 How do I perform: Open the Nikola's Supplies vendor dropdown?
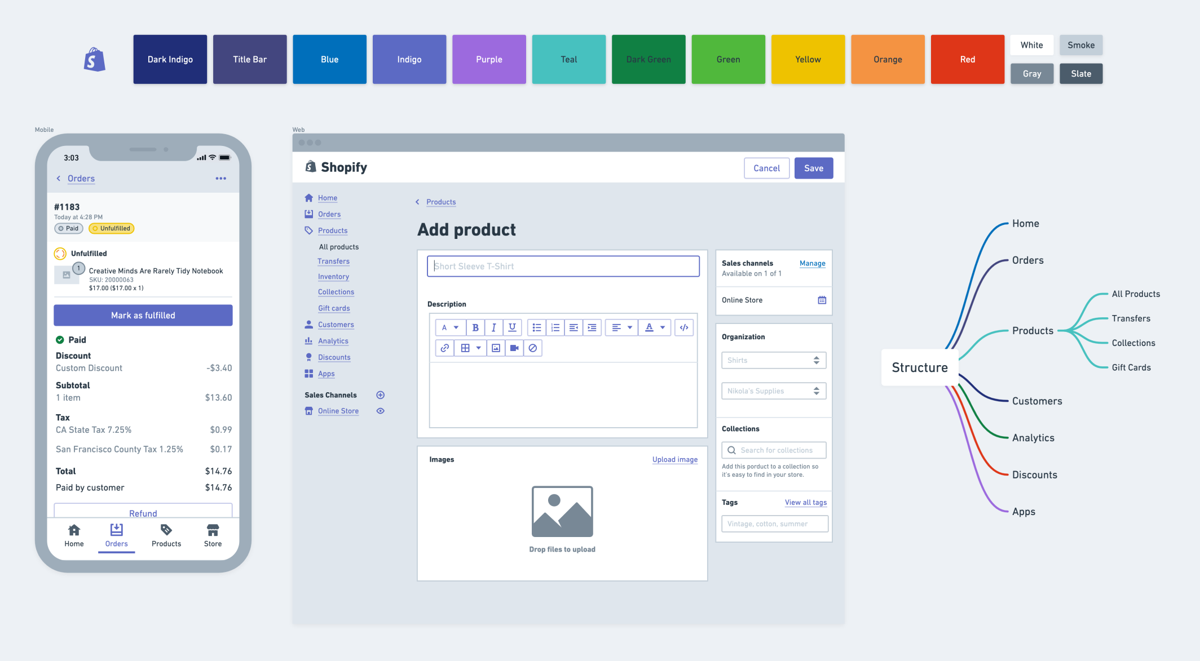point(774,391)
